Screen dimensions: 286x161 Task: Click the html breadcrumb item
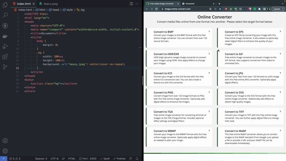click(x=41, y=10)
